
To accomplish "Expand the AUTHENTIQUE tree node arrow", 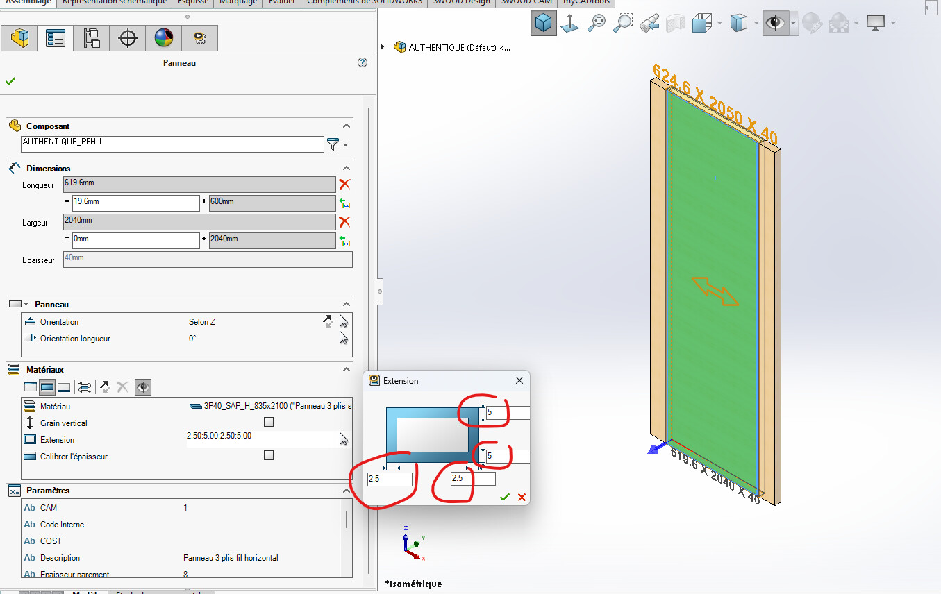I will coord(383,47).
